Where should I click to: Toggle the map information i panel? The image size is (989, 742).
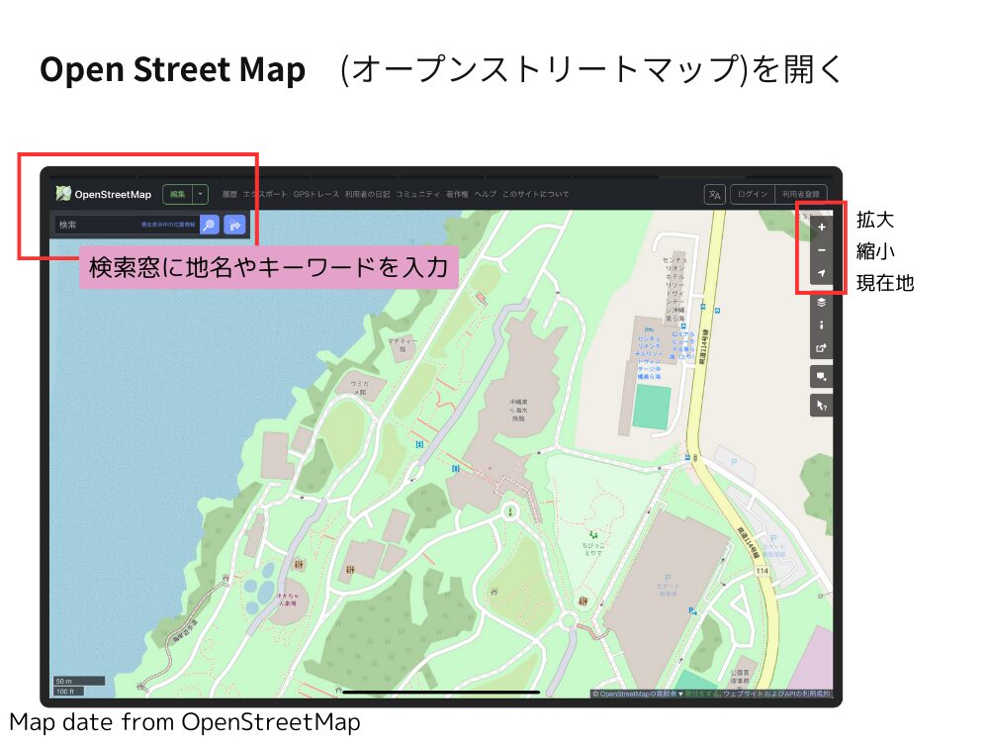coord(821,325)
